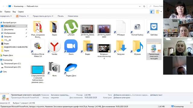Open Локальный диск (D:) in sidebar
193x108 pixels.
[x=12, y=67]
